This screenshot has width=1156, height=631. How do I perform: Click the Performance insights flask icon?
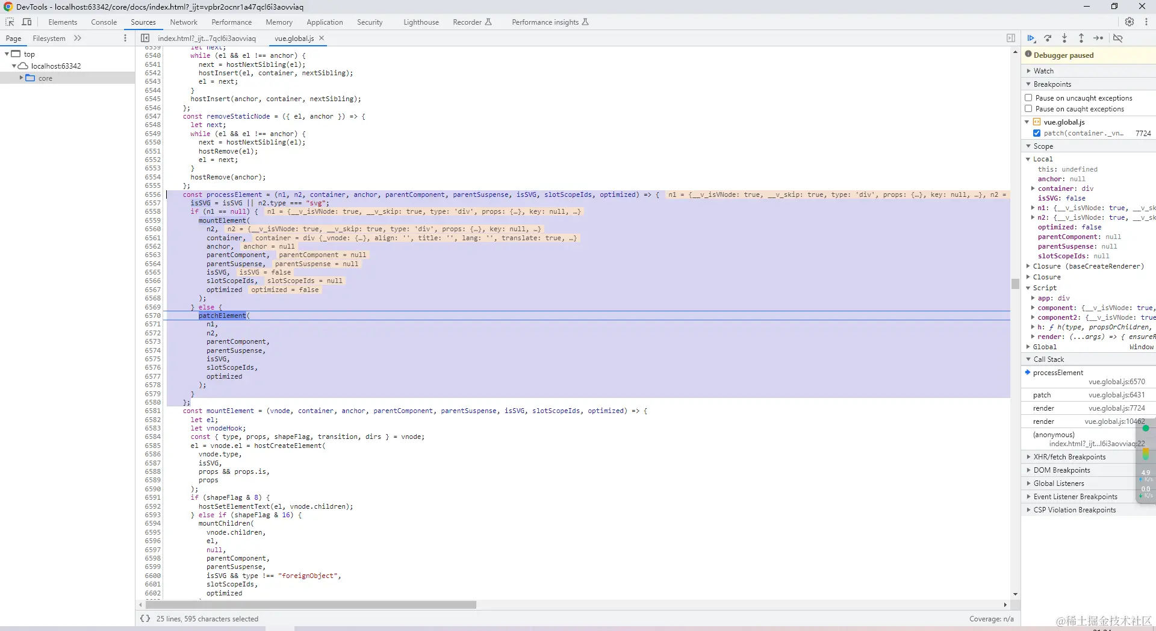tap(585, 22)
